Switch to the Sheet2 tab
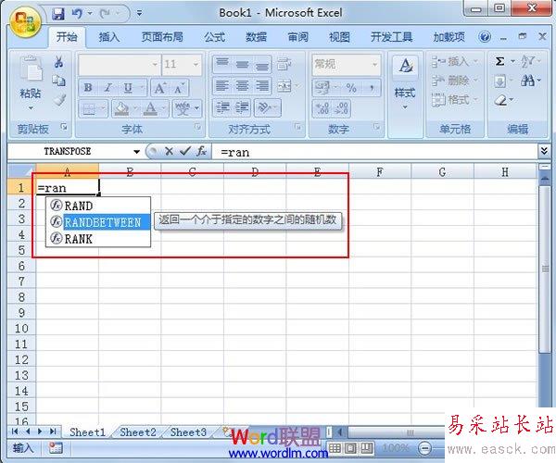The height and width of the screenshot is (463, 556). click(138, 432)
